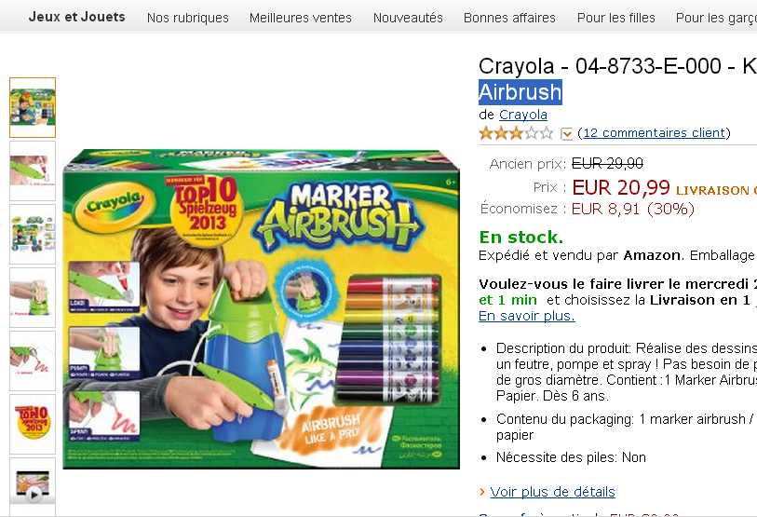Select the green pen loading thumbnail
757x517 pixels.
point(33,170)
